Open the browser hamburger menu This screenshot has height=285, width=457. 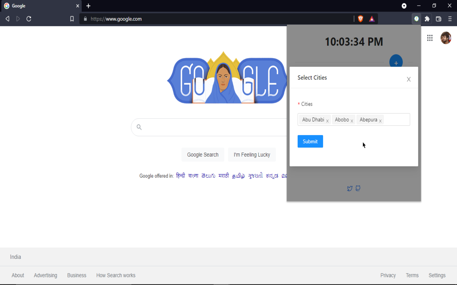(x=450, y=19)
